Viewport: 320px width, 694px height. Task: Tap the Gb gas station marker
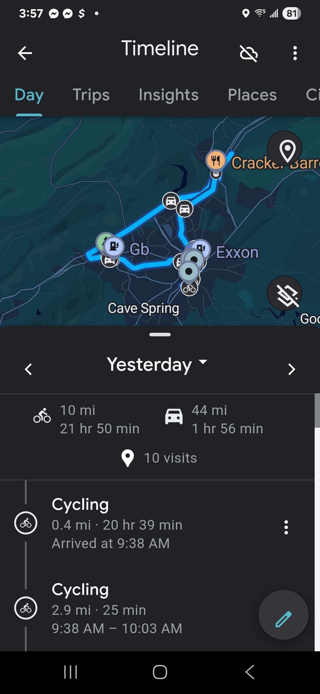(x=114, y=246)
